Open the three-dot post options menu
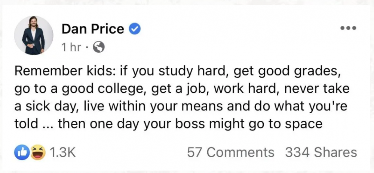 [x=349, y=28]
